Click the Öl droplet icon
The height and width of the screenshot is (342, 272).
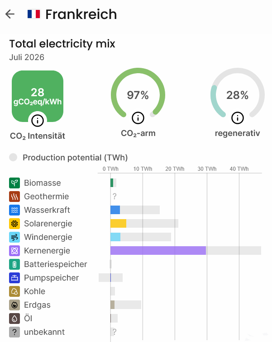pyautogui.click(x=14, y=319)
